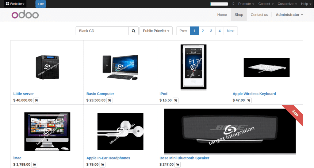Open the Public Pricelist dropdown
This screenshot has width=314, height=168.
click(156, 31)
